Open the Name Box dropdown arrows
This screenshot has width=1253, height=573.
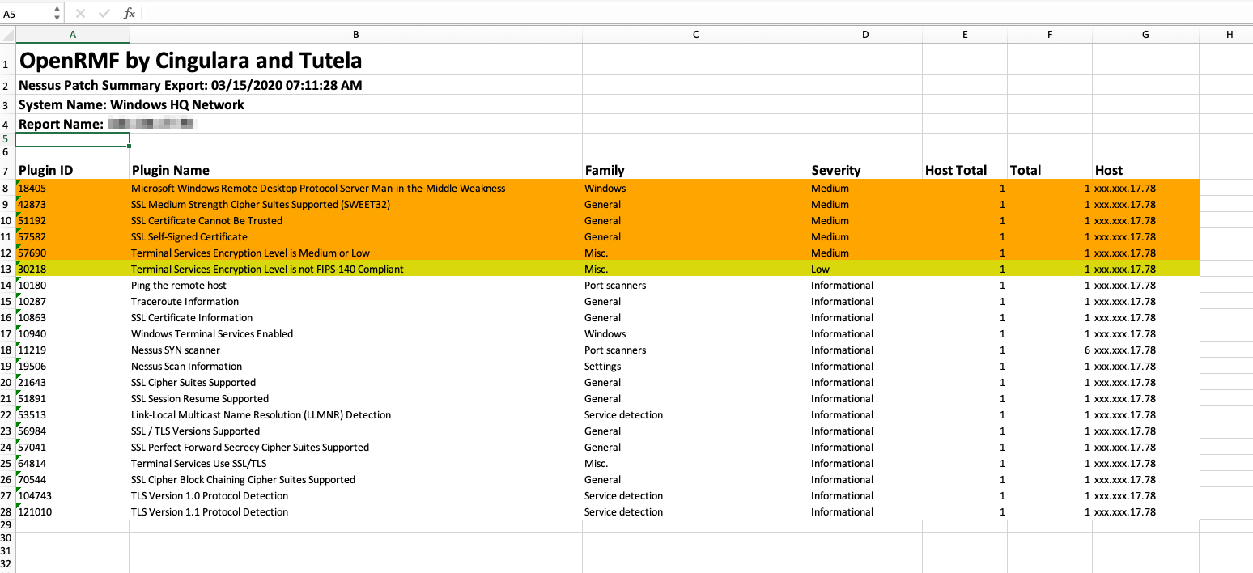coord(57,14)
